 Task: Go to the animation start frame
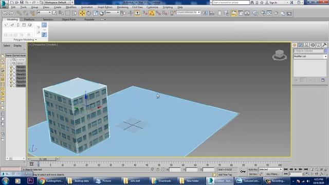(286, 169)
